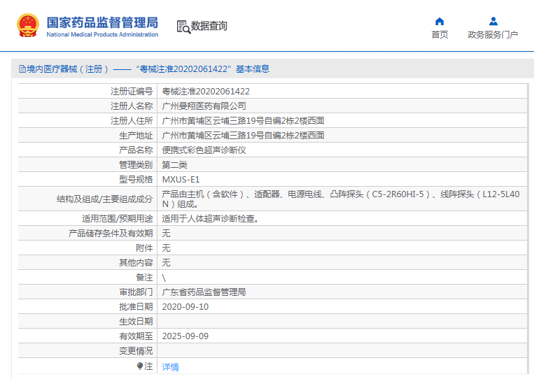Click the 生产地址 address value
This screenshot has height=379, width=534.
[x=243, y=136]
